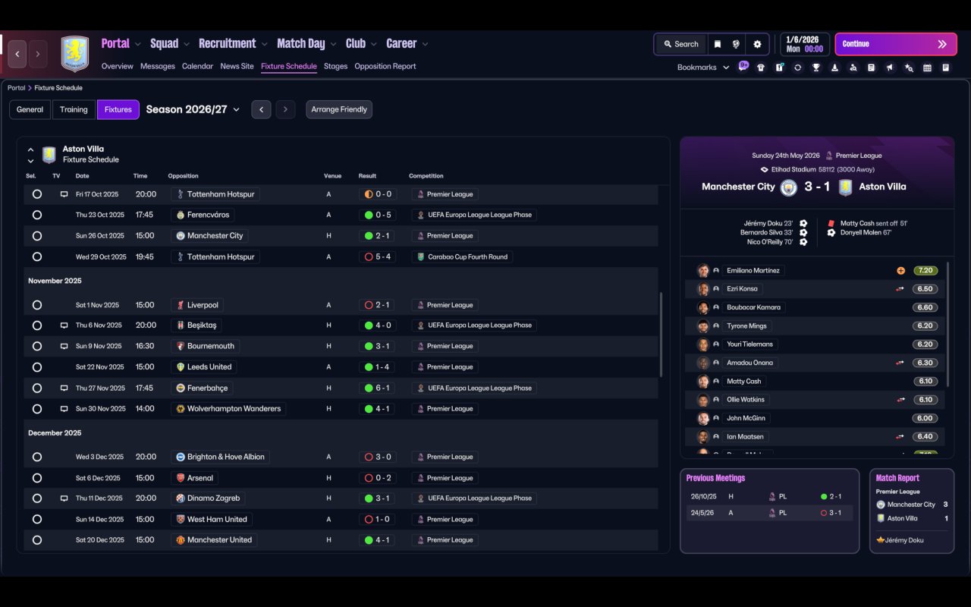
Task: Click the Search field in top bar
Action: click(x=680, y=44)
